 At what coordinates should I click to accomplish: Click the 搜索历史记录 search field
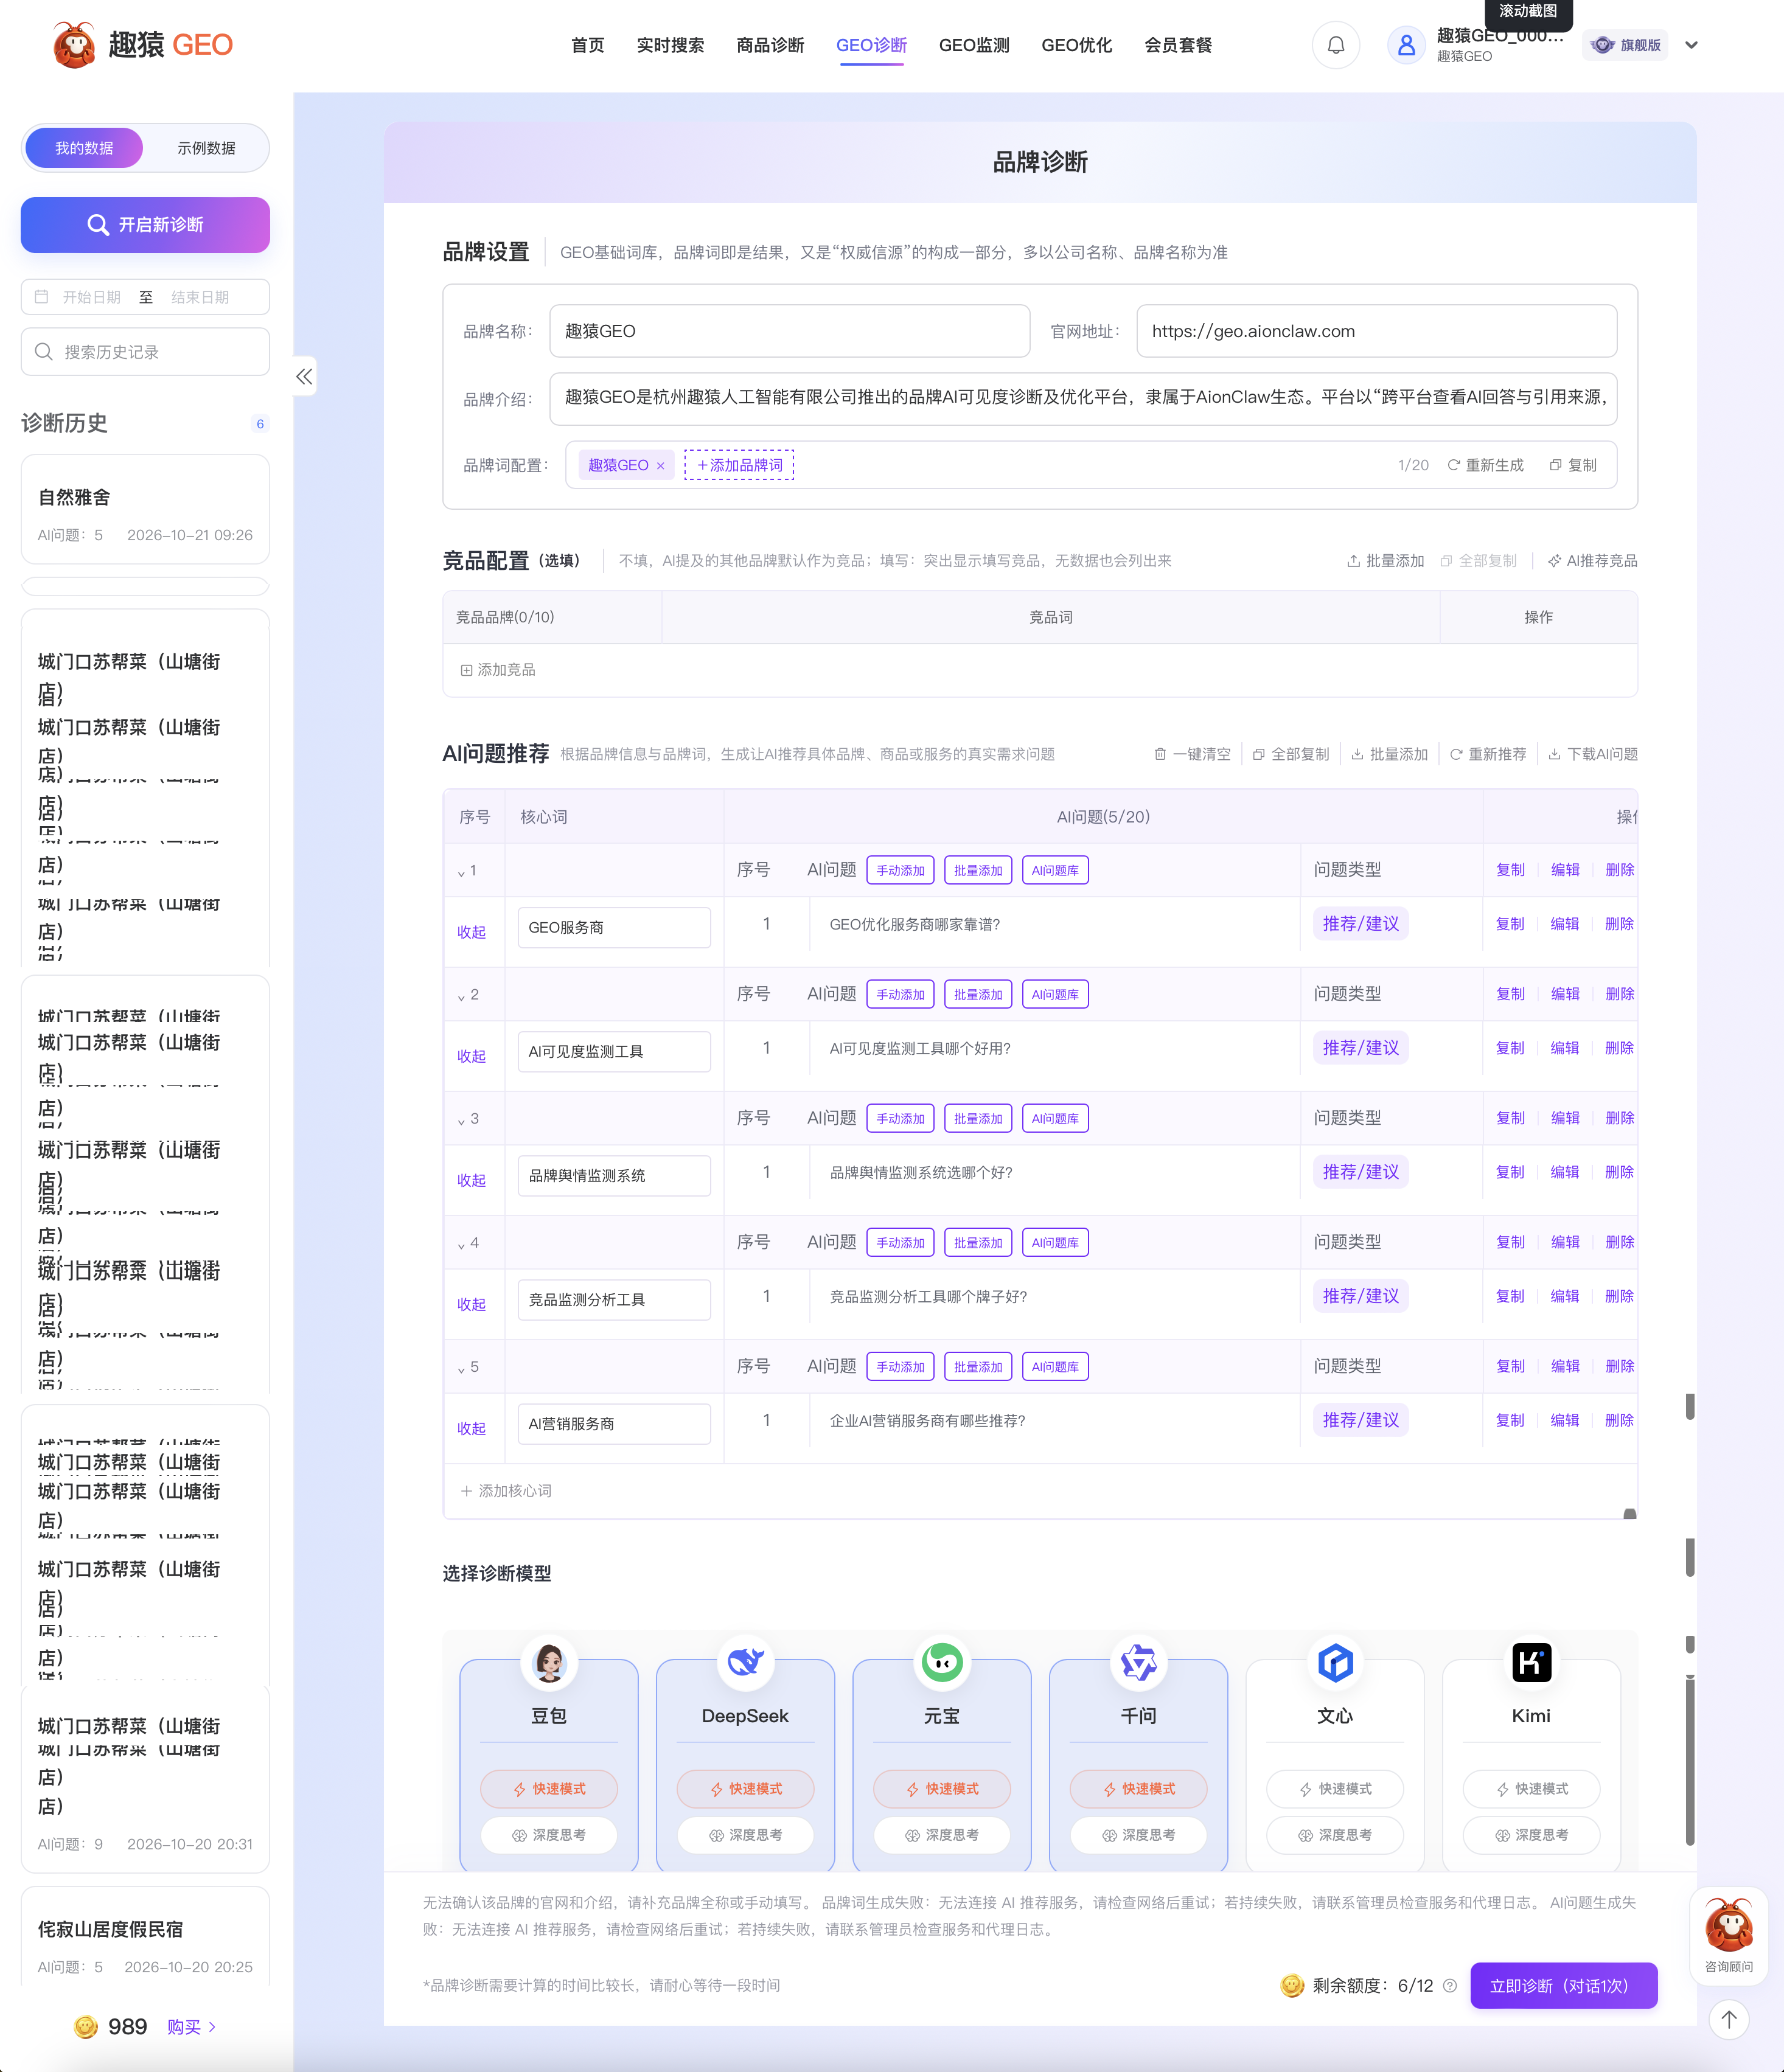(x=145, y=352)
